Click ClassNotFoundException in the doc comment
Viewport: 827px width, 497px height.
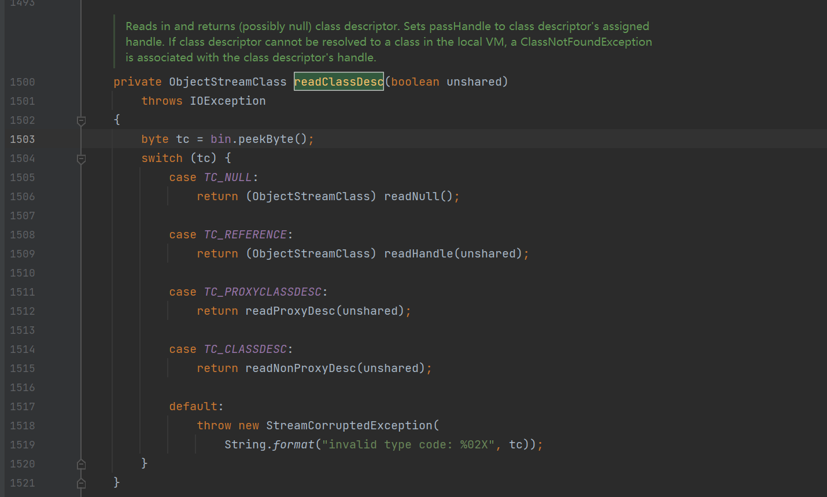point(586,42)
